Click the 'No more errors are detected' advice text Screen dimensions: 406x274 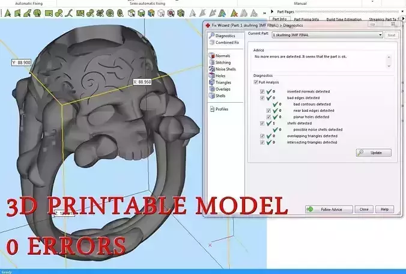click(300, 56)
